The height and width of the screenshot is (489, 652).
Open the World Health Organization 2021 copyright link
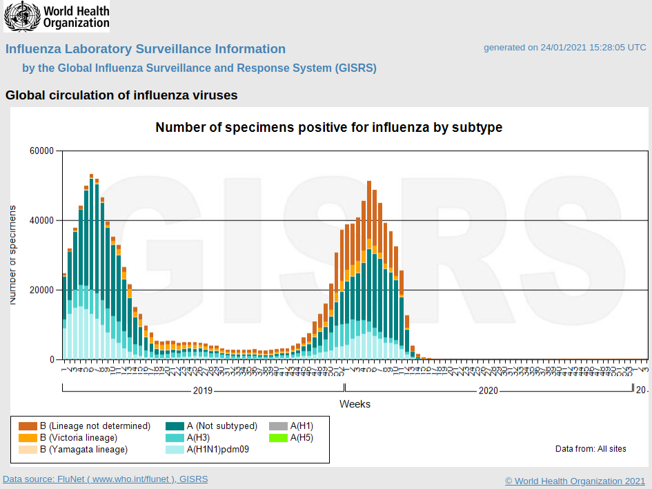tap(575, 481)
